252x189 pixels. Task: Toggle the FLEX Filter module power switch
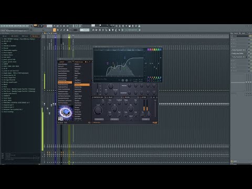(x=93, y=97)
